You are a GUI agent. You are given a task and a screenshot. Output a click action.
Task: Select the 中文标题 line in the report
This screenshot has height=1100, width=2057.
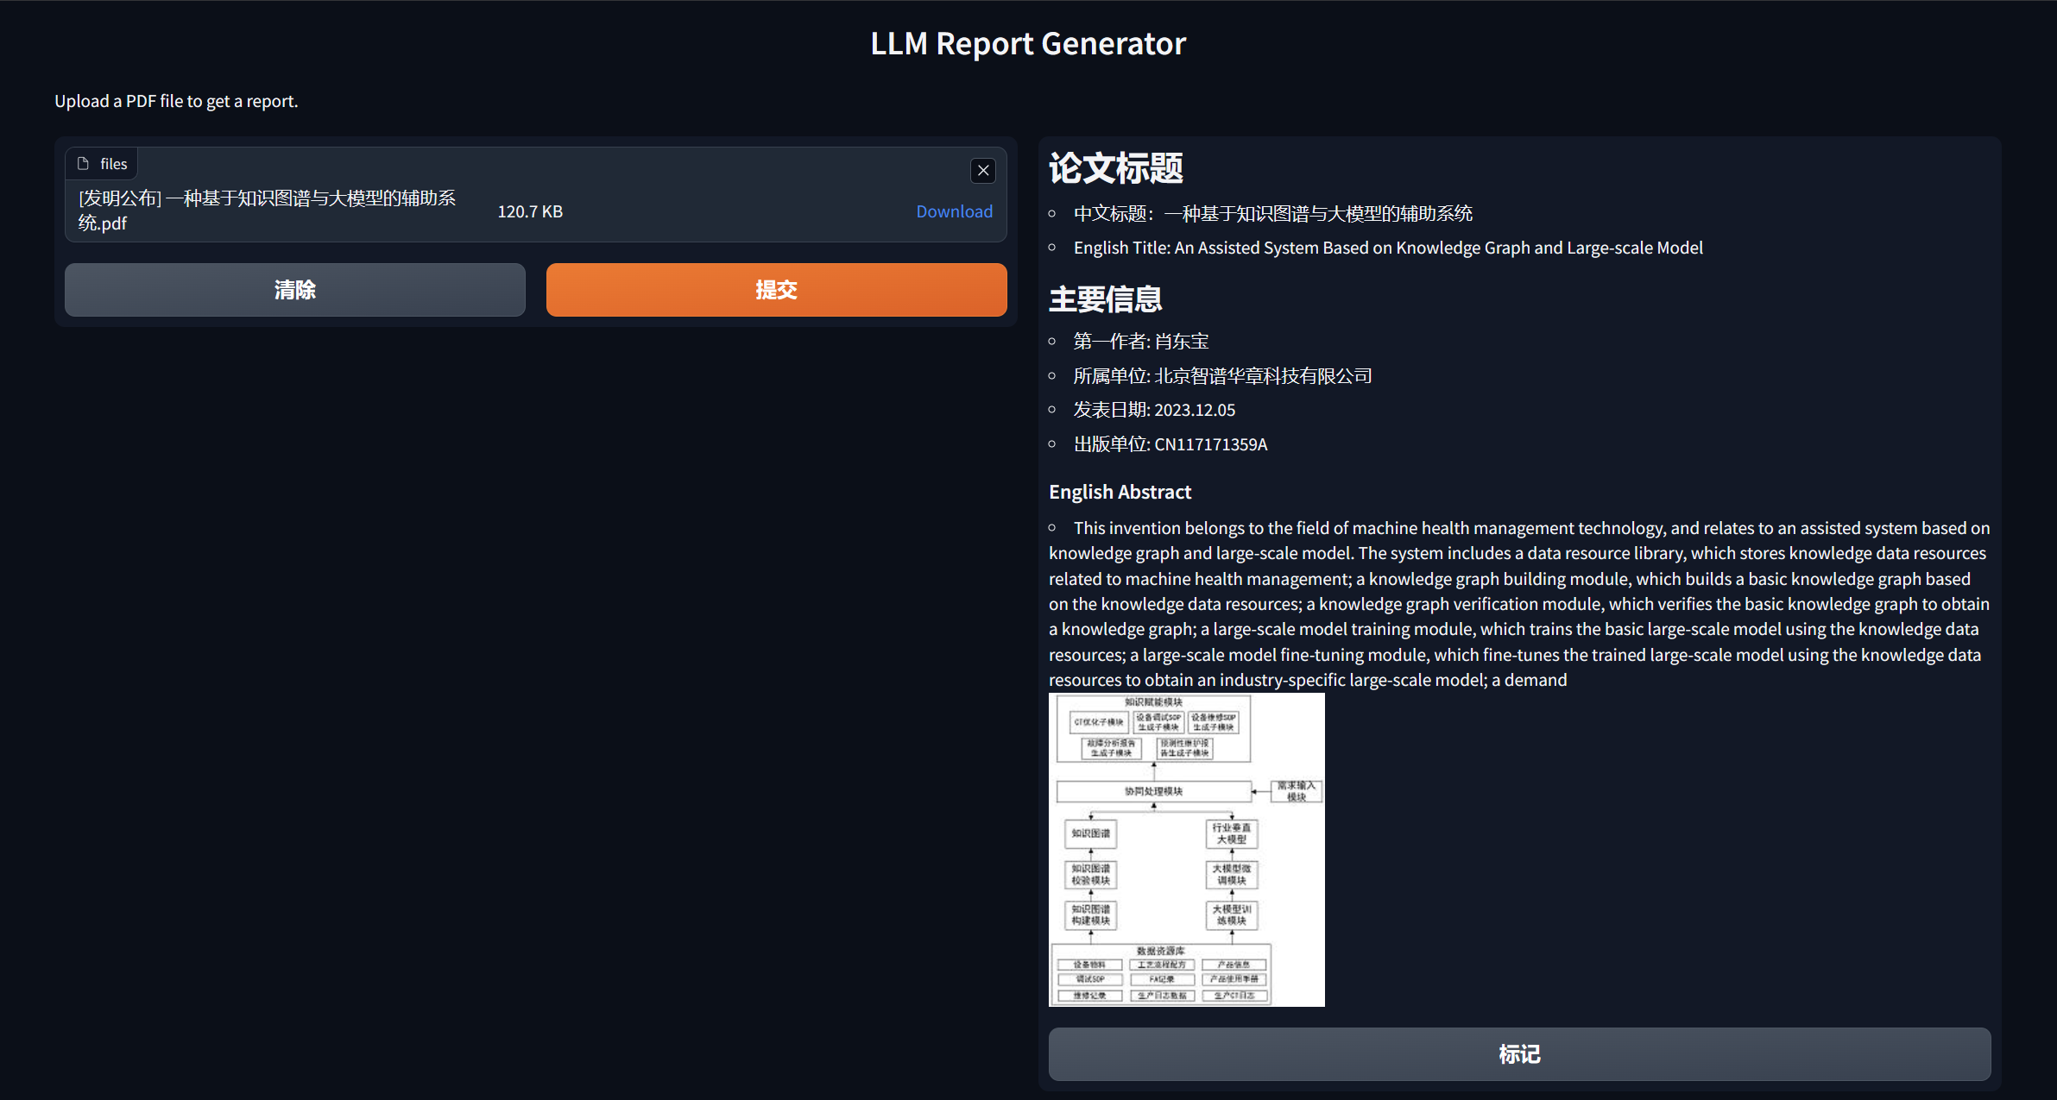1273,213
